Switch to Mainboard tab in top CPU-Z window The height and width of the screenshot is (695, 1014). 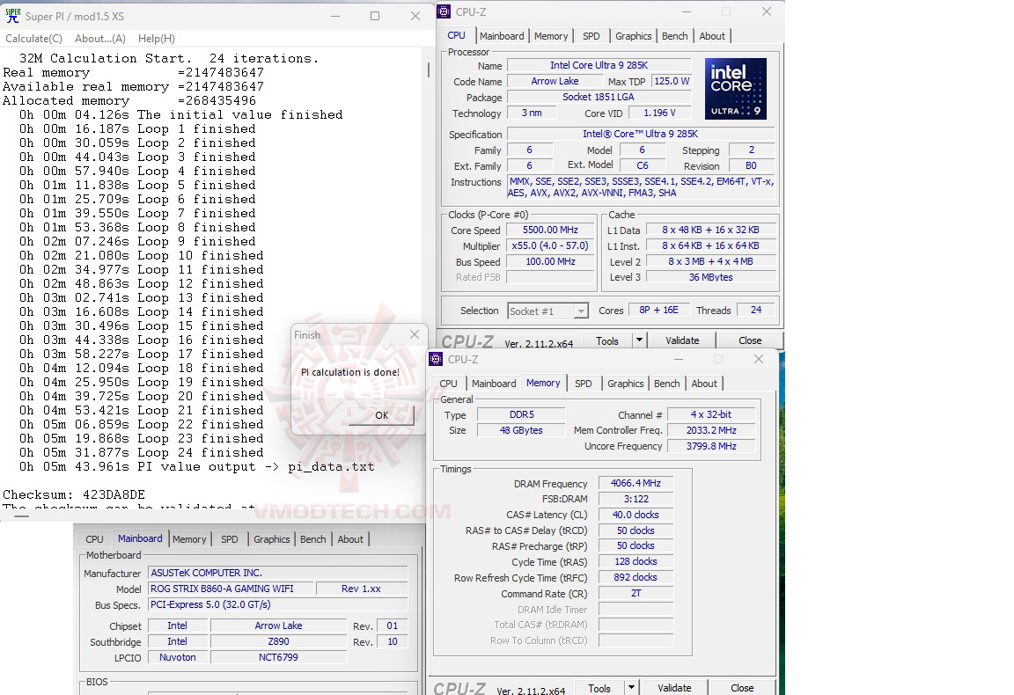click(x=502, y=36)
